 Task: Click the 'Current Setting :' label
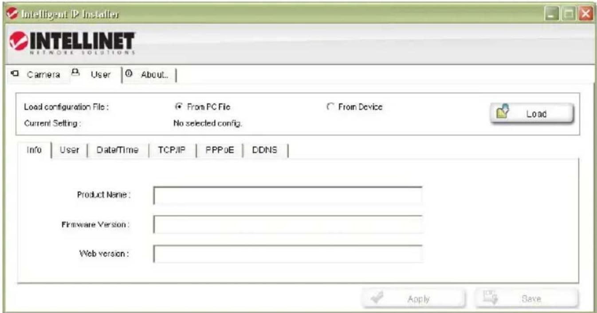click(x=52, y=124)
